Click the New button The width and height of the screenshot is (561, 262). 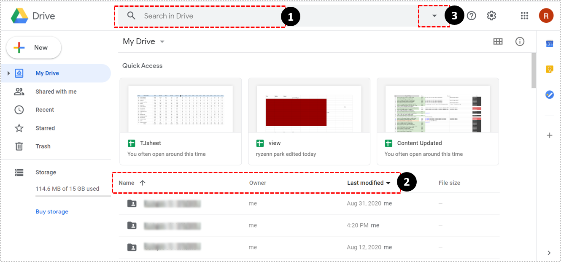point(34,48)
